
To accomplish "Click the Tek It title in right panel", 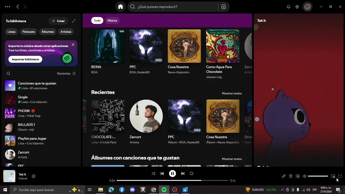I will pos(261,20).
